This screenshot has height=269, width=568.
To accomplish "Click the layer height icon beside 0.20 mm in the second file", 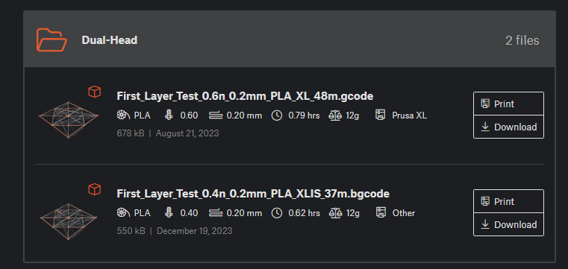I will coord(216,213).
